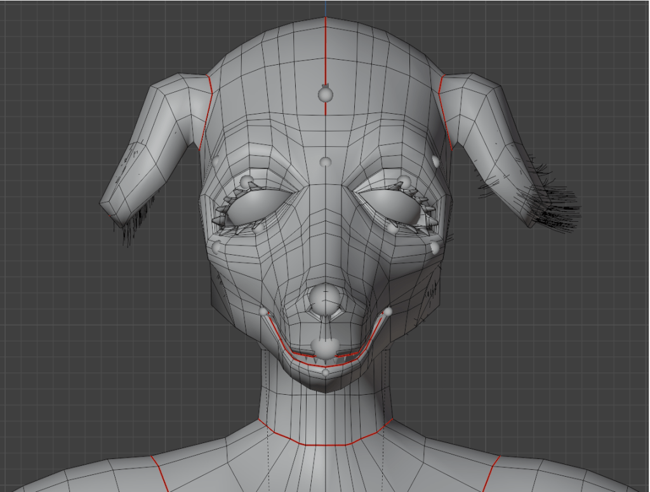Click the left outer brow sphere

[x=215, y=160]
